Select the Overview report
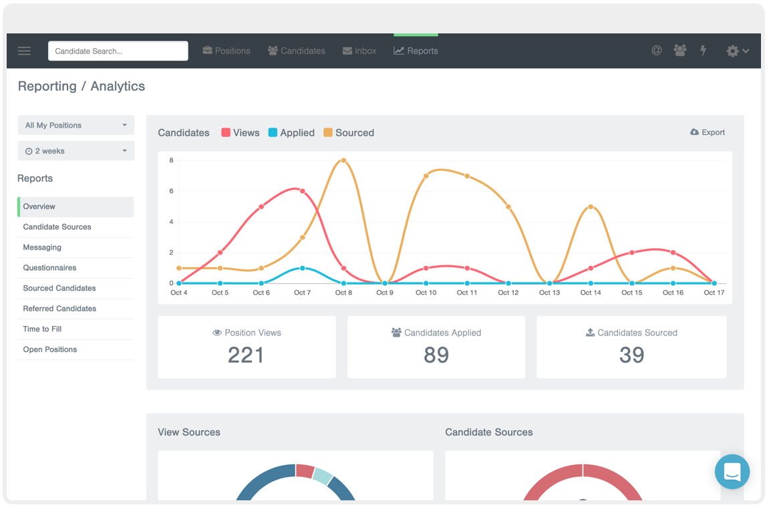The width and height of the screenshot is (769, 509). (75, 206)
